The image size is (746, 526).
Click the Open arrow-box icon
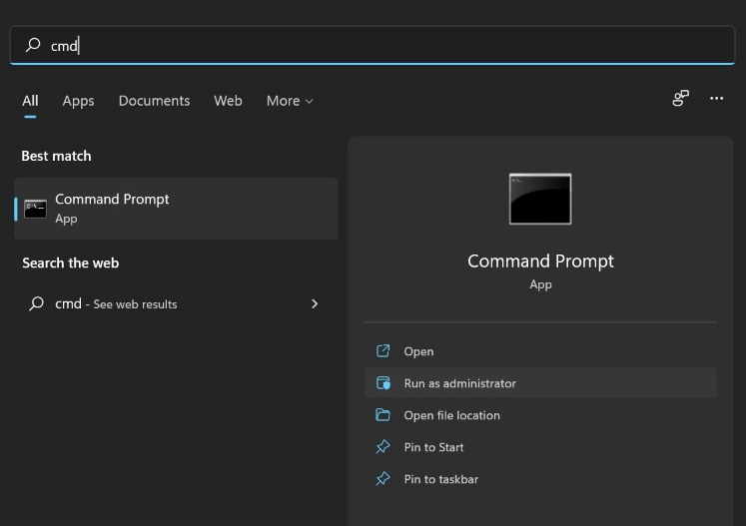383,351
